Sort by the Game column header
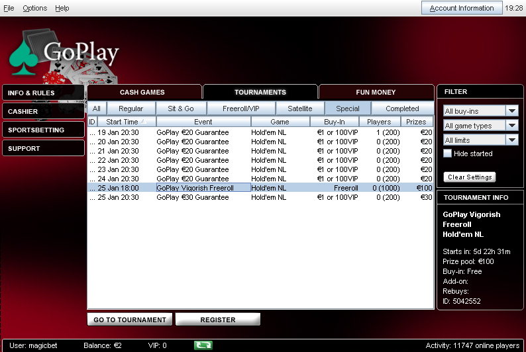This screenshot has width=526, height=352. click(x=280, y=122)
